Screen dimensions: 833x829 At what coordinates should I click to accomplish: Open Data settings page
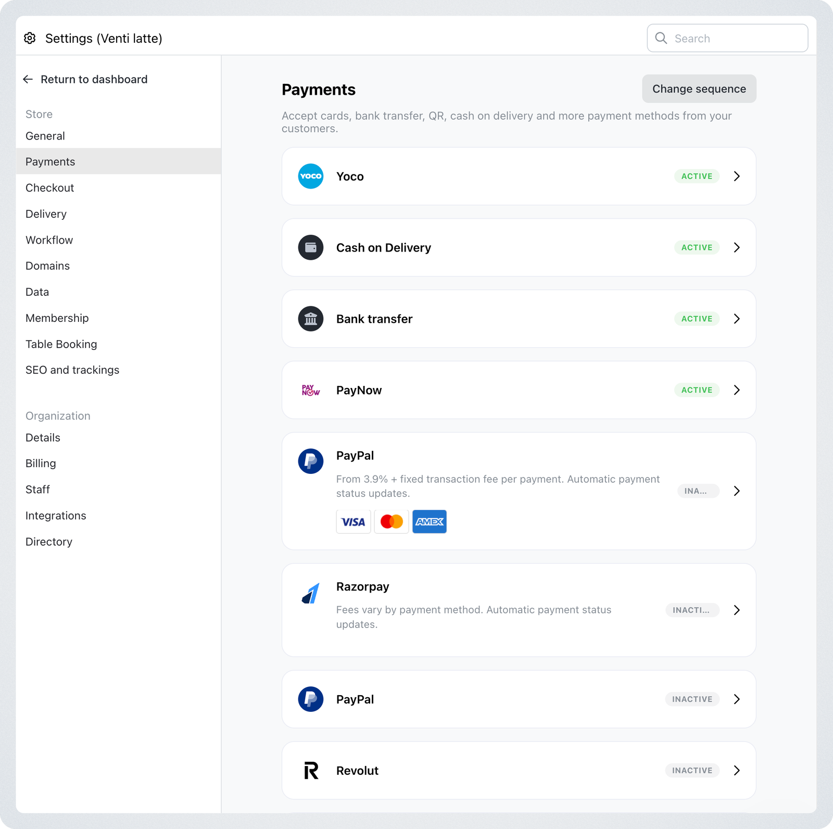click(119, 292)
